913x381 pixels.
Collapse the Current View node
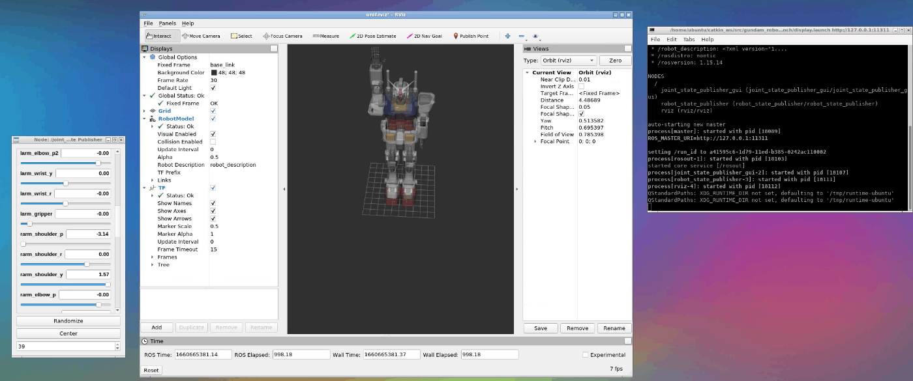528,72
